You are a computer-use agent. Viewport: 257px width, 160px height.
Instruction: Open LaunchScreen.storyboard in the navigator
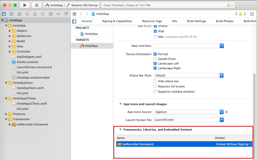[34, 67]
